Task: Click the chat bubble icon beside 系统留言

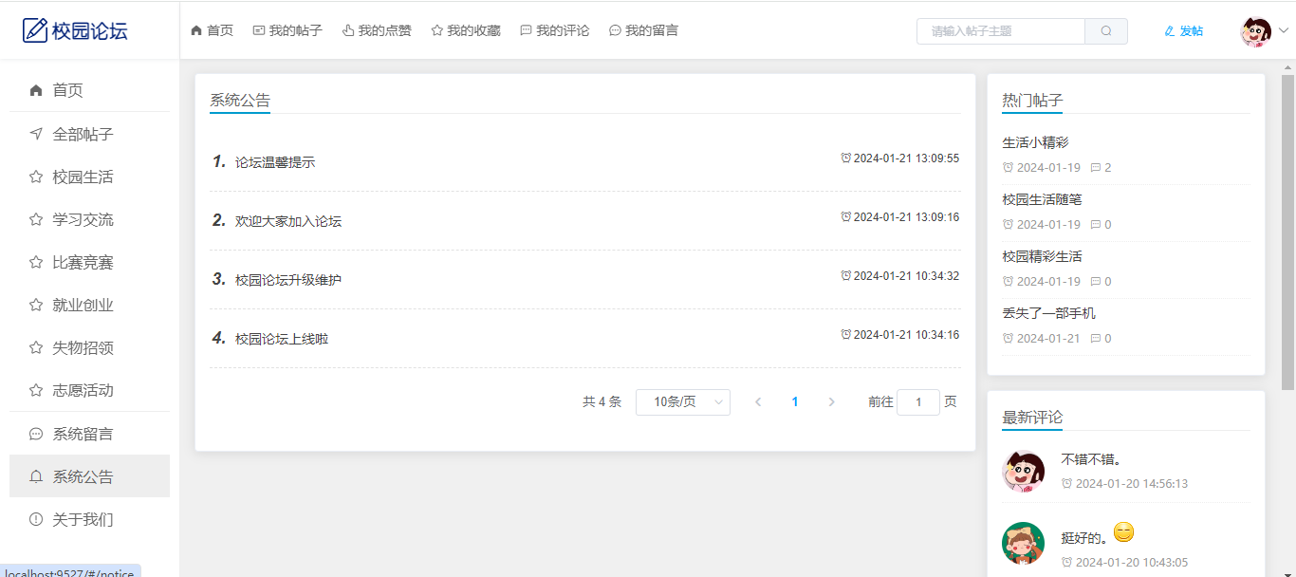Action: click(x=36, y=434)
